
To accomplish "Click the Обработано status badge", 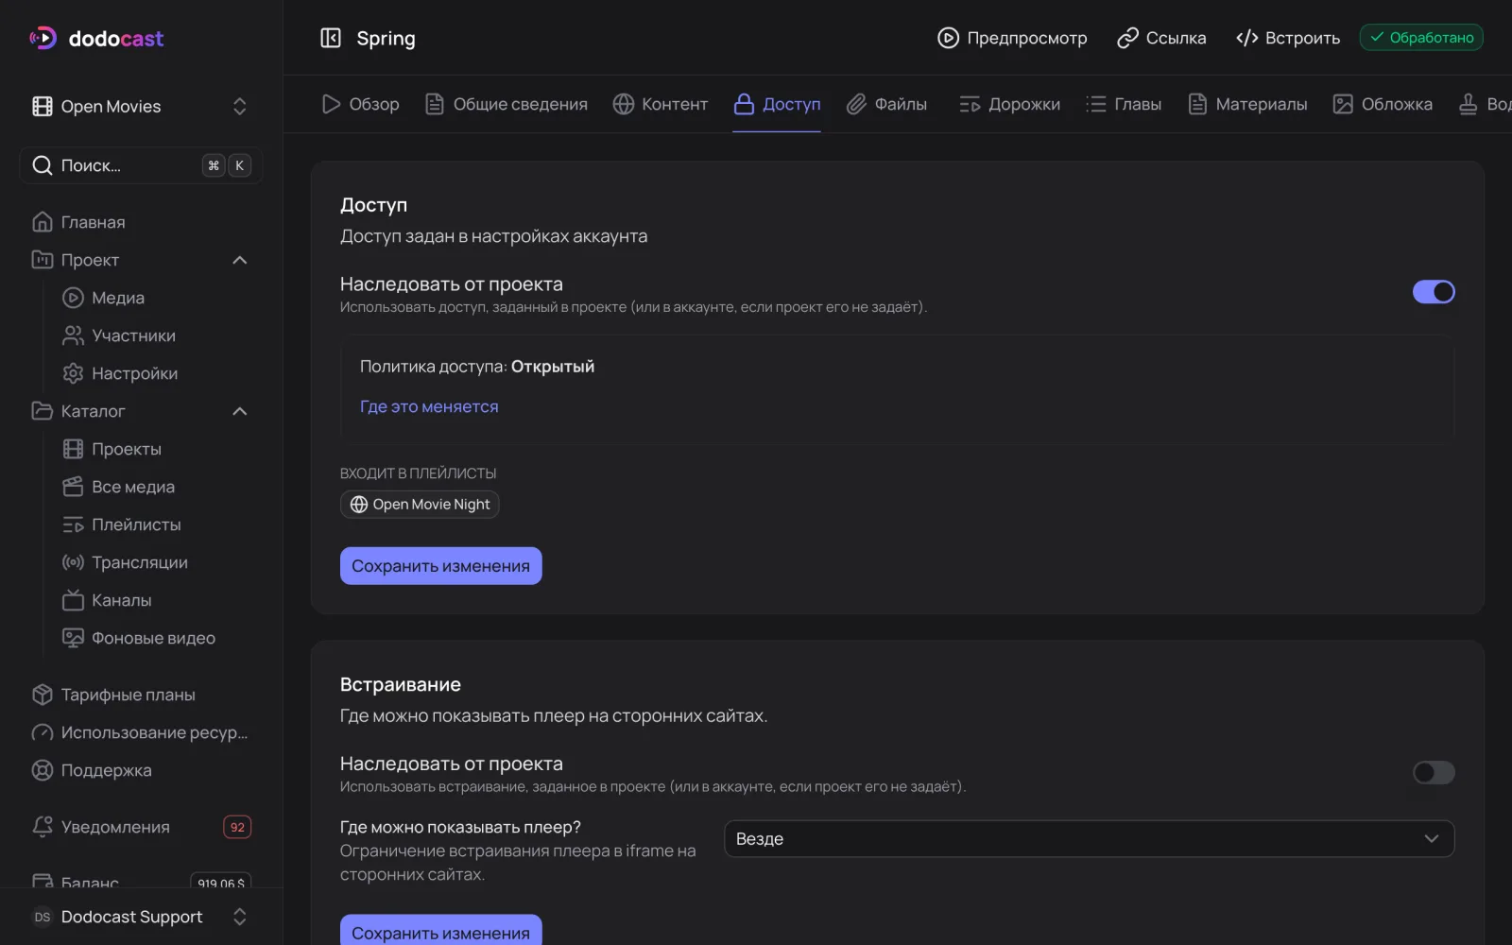I will pos(1421,38).
